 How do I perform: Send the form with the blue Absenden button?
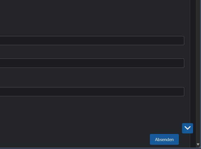coord(164,139)
